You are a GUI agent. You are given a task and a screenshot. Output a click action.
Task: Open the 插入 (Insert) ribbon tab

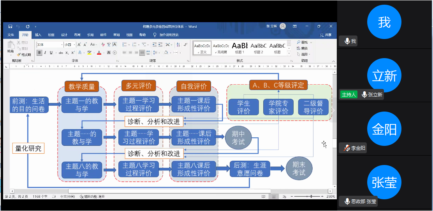tap(38, 35)
